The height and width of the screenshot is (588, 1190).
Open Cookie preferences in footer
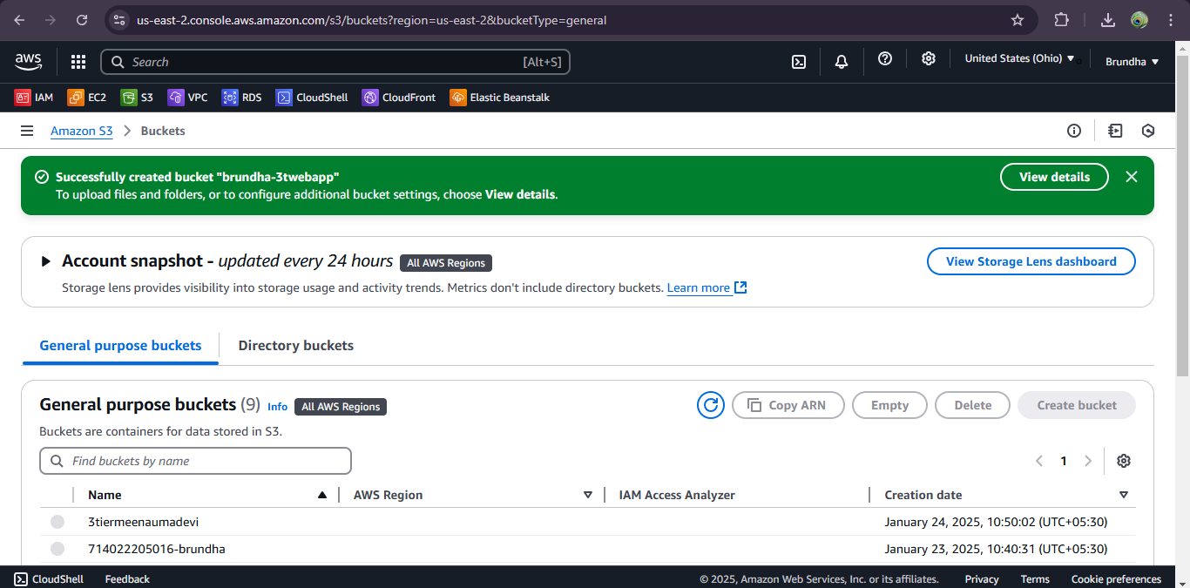pyautogui.click(x=1116, y=579)
